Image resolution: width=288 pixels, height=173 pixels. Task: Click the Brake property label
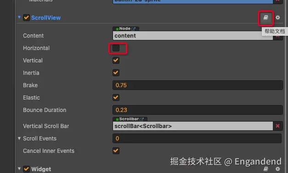click(x=30, y=85)
